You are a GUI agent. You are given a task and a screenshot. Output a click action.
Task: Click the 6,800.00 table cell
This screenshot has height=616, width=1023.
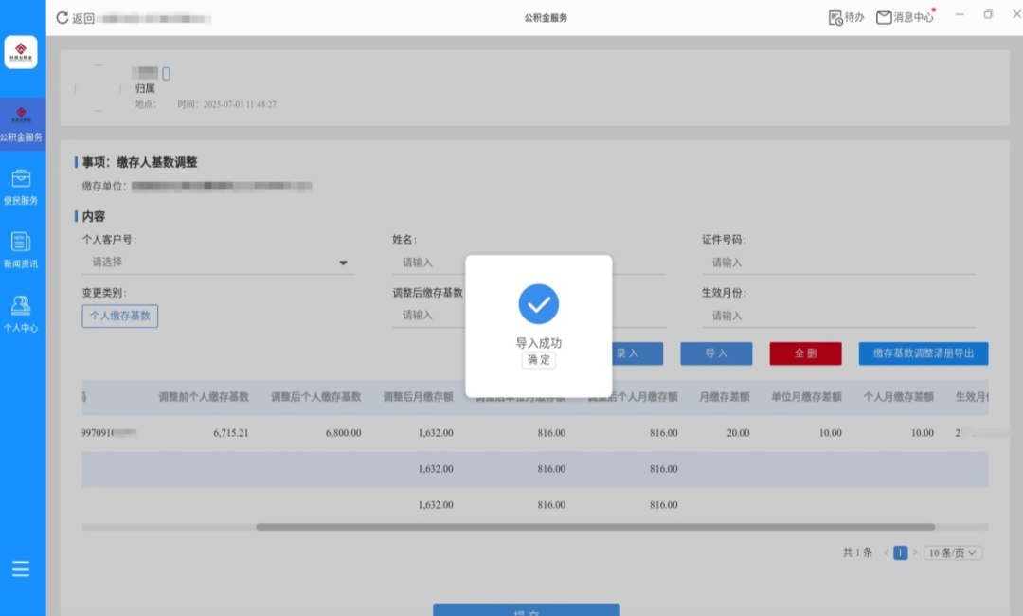click(x=343, y=433)
